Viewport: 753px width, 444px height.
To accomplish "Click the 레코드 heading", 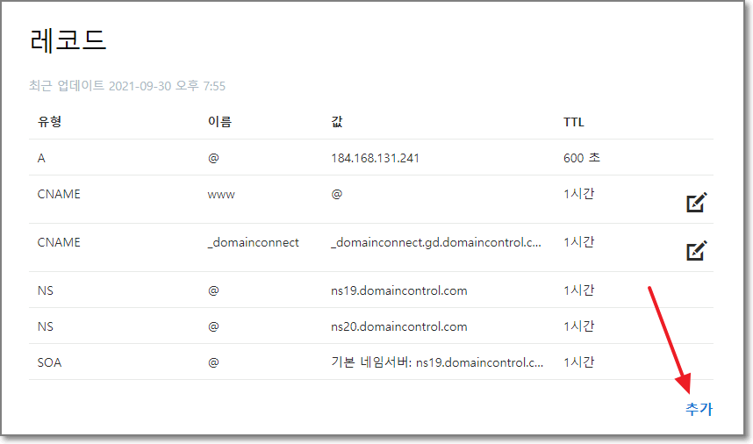I will coord(68,39).
